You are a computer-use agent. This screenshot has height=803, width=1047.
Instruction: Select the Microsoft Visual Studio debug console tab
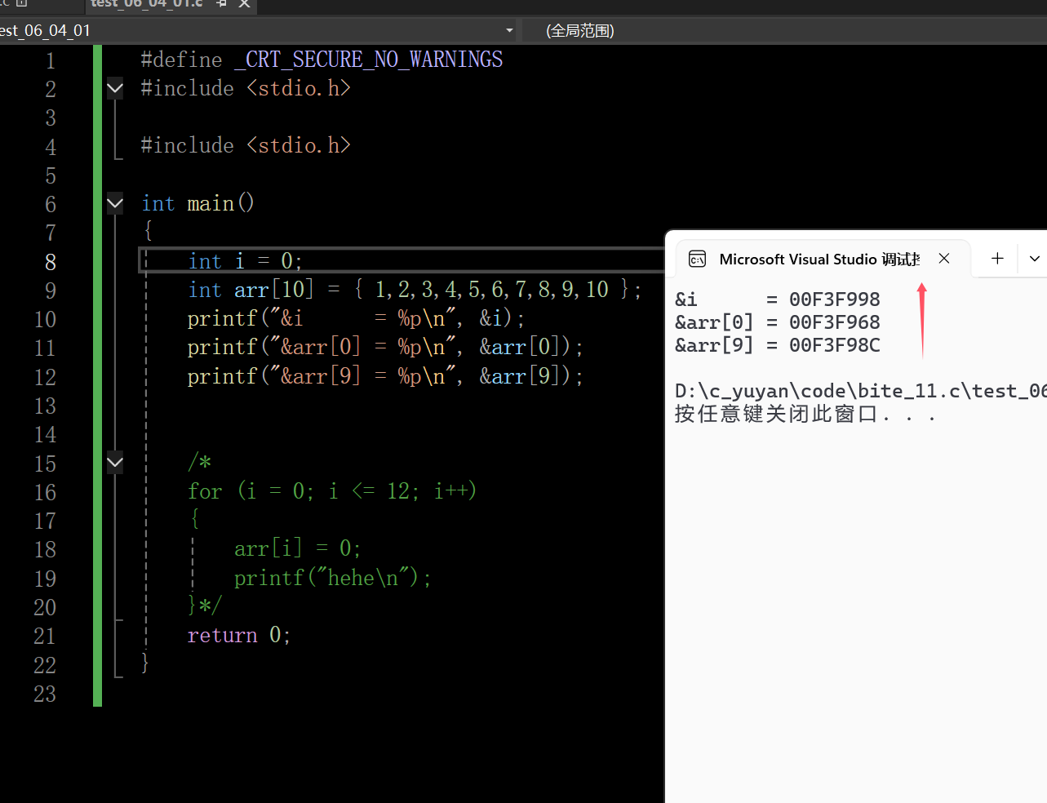[819, 260]
